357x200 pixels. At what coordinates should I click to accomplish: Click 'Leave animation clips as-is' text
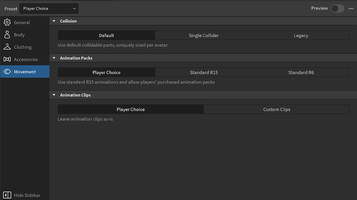pos(85,119)
